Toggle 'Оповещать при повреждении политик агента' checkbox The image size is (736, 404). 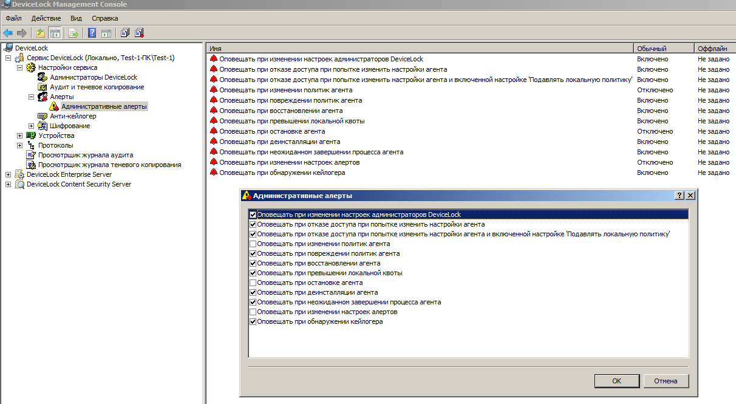(x=253, y=253)
